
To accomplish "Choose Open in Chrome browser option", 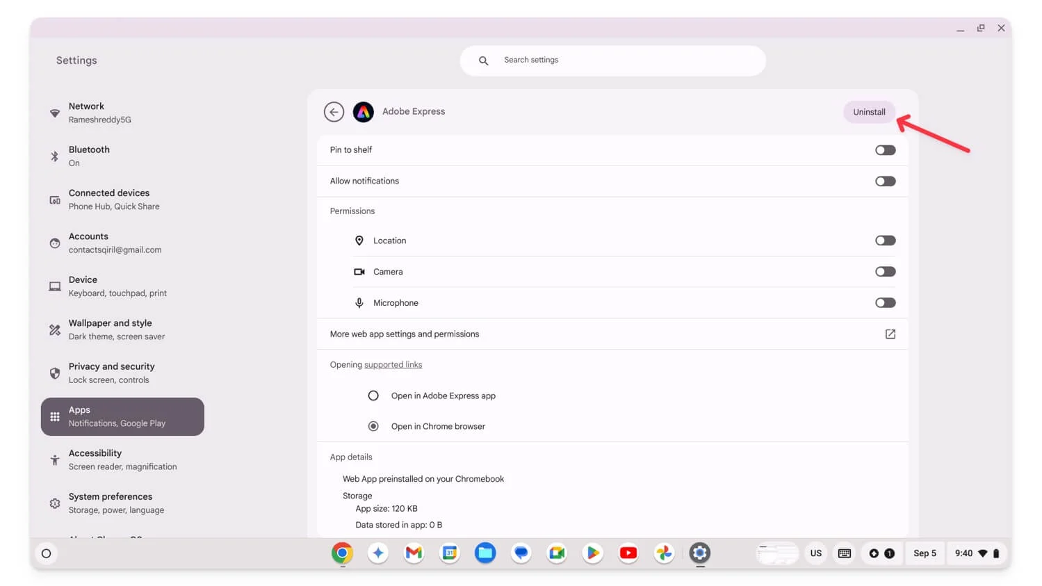I will [x=373, y=426].
